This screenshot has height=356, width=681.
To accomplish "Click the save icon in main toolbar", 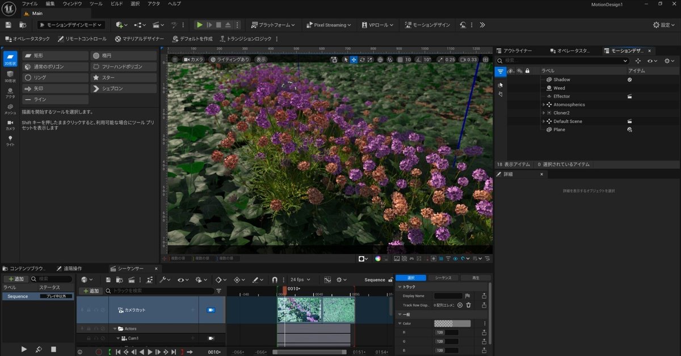I will coord(8,25).
